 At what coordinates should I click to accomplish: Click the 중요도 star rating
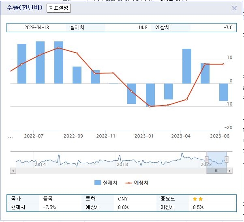[198, 199]
